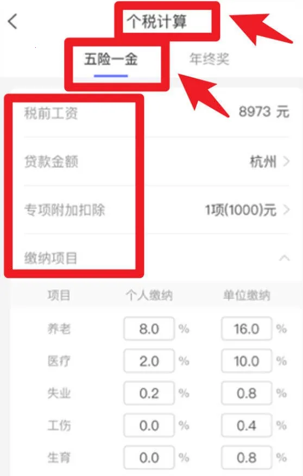
Task: Tap the back arrow icon
Action: coord(12,22)
